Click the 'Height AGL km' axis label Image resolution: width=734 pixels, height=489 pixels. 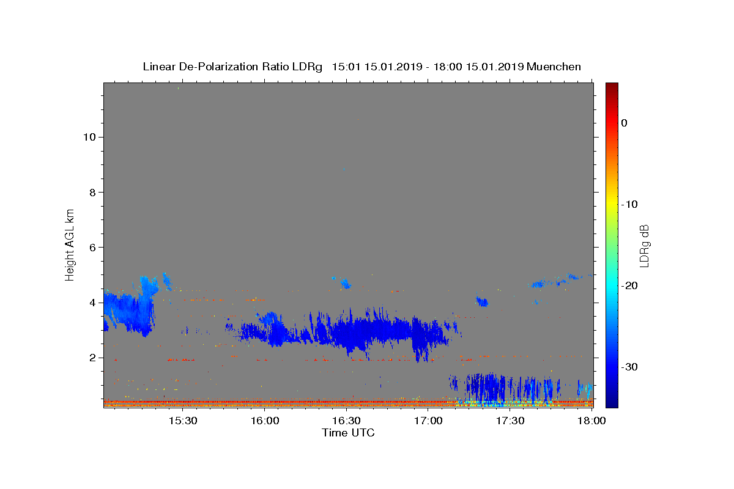pyautogui.click(x=70, y=244)
